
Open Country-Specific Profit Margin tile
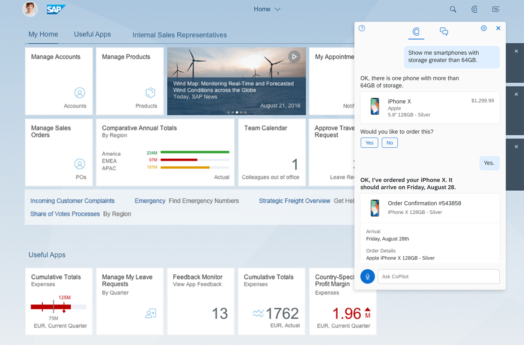pyautogui.click(x=342, y=301)
